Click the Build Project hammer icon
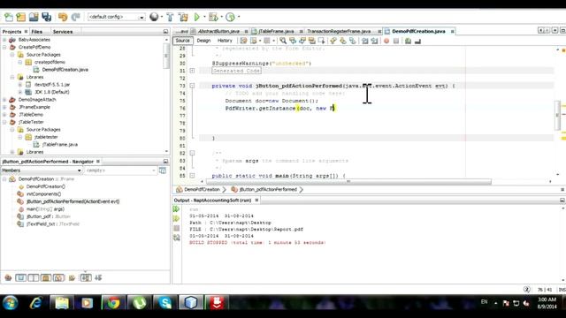This screenshot has width=566, height=318. pos(170,17)
